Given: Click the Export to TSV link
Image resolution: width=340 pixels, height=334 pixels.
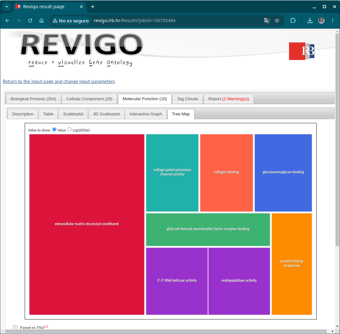Looking at the screenshot, I should (32, 328).
